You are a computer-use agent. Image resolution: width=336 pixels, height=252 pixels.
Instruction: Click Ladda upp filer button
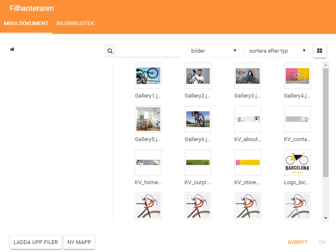pyautogui.click(x=36, y=242)
